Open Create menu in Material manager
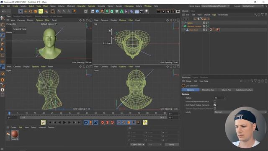268x151 pixels. [13, 128]
